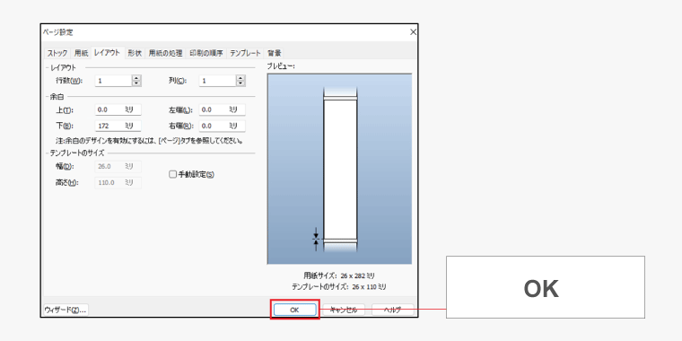
Task: Focus the 下 margin field showing 172
Action: (x=118, y=126)
